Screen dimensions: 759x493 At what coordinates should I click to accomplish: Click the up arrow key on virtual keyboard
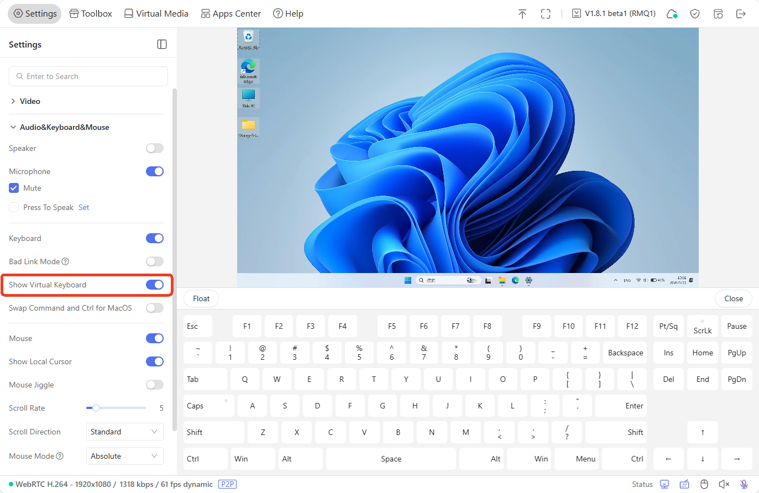[x=703, y=432]
